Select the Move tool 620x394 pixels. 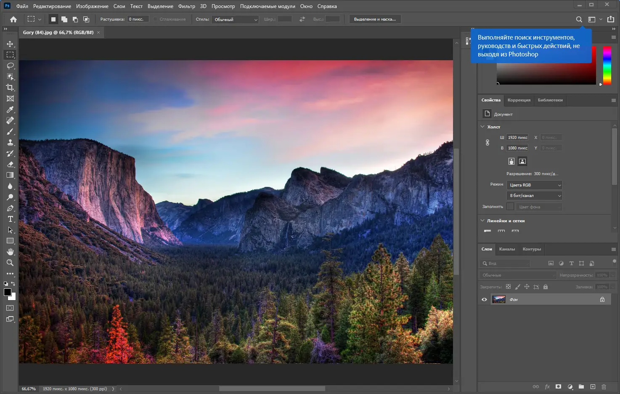pyautogui.click(x=10, y=44)
